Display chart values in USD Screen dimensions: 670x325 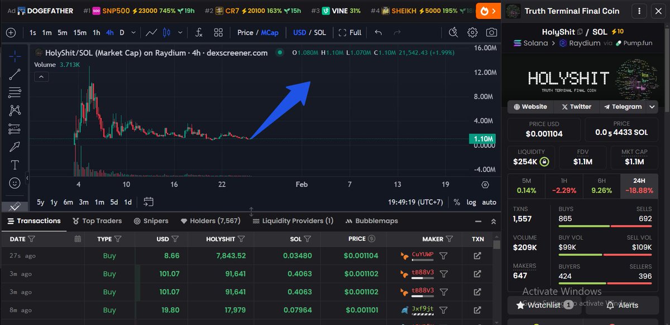[299, 32]
